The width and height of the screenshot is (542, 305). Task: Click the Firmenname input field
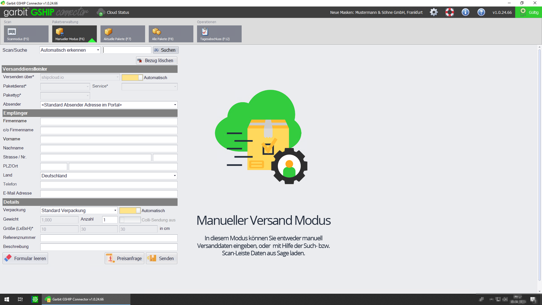tap(109, 121)
